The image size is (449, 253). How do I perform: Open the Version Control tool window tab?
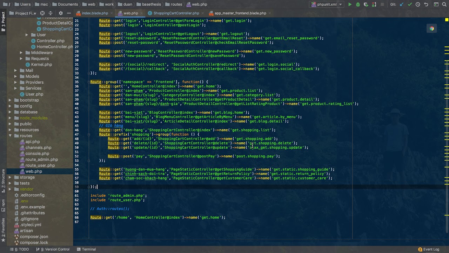[x=53, y=249]
